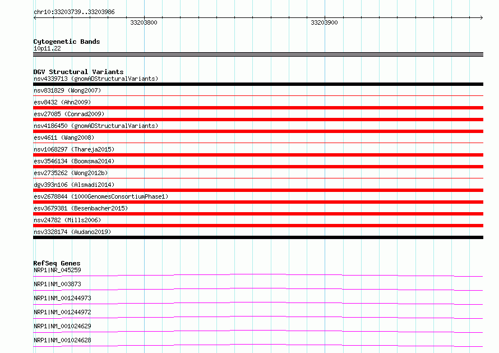Click the red bar for nsv4186450
Viewport: 499px width, 353px height.
258,131
